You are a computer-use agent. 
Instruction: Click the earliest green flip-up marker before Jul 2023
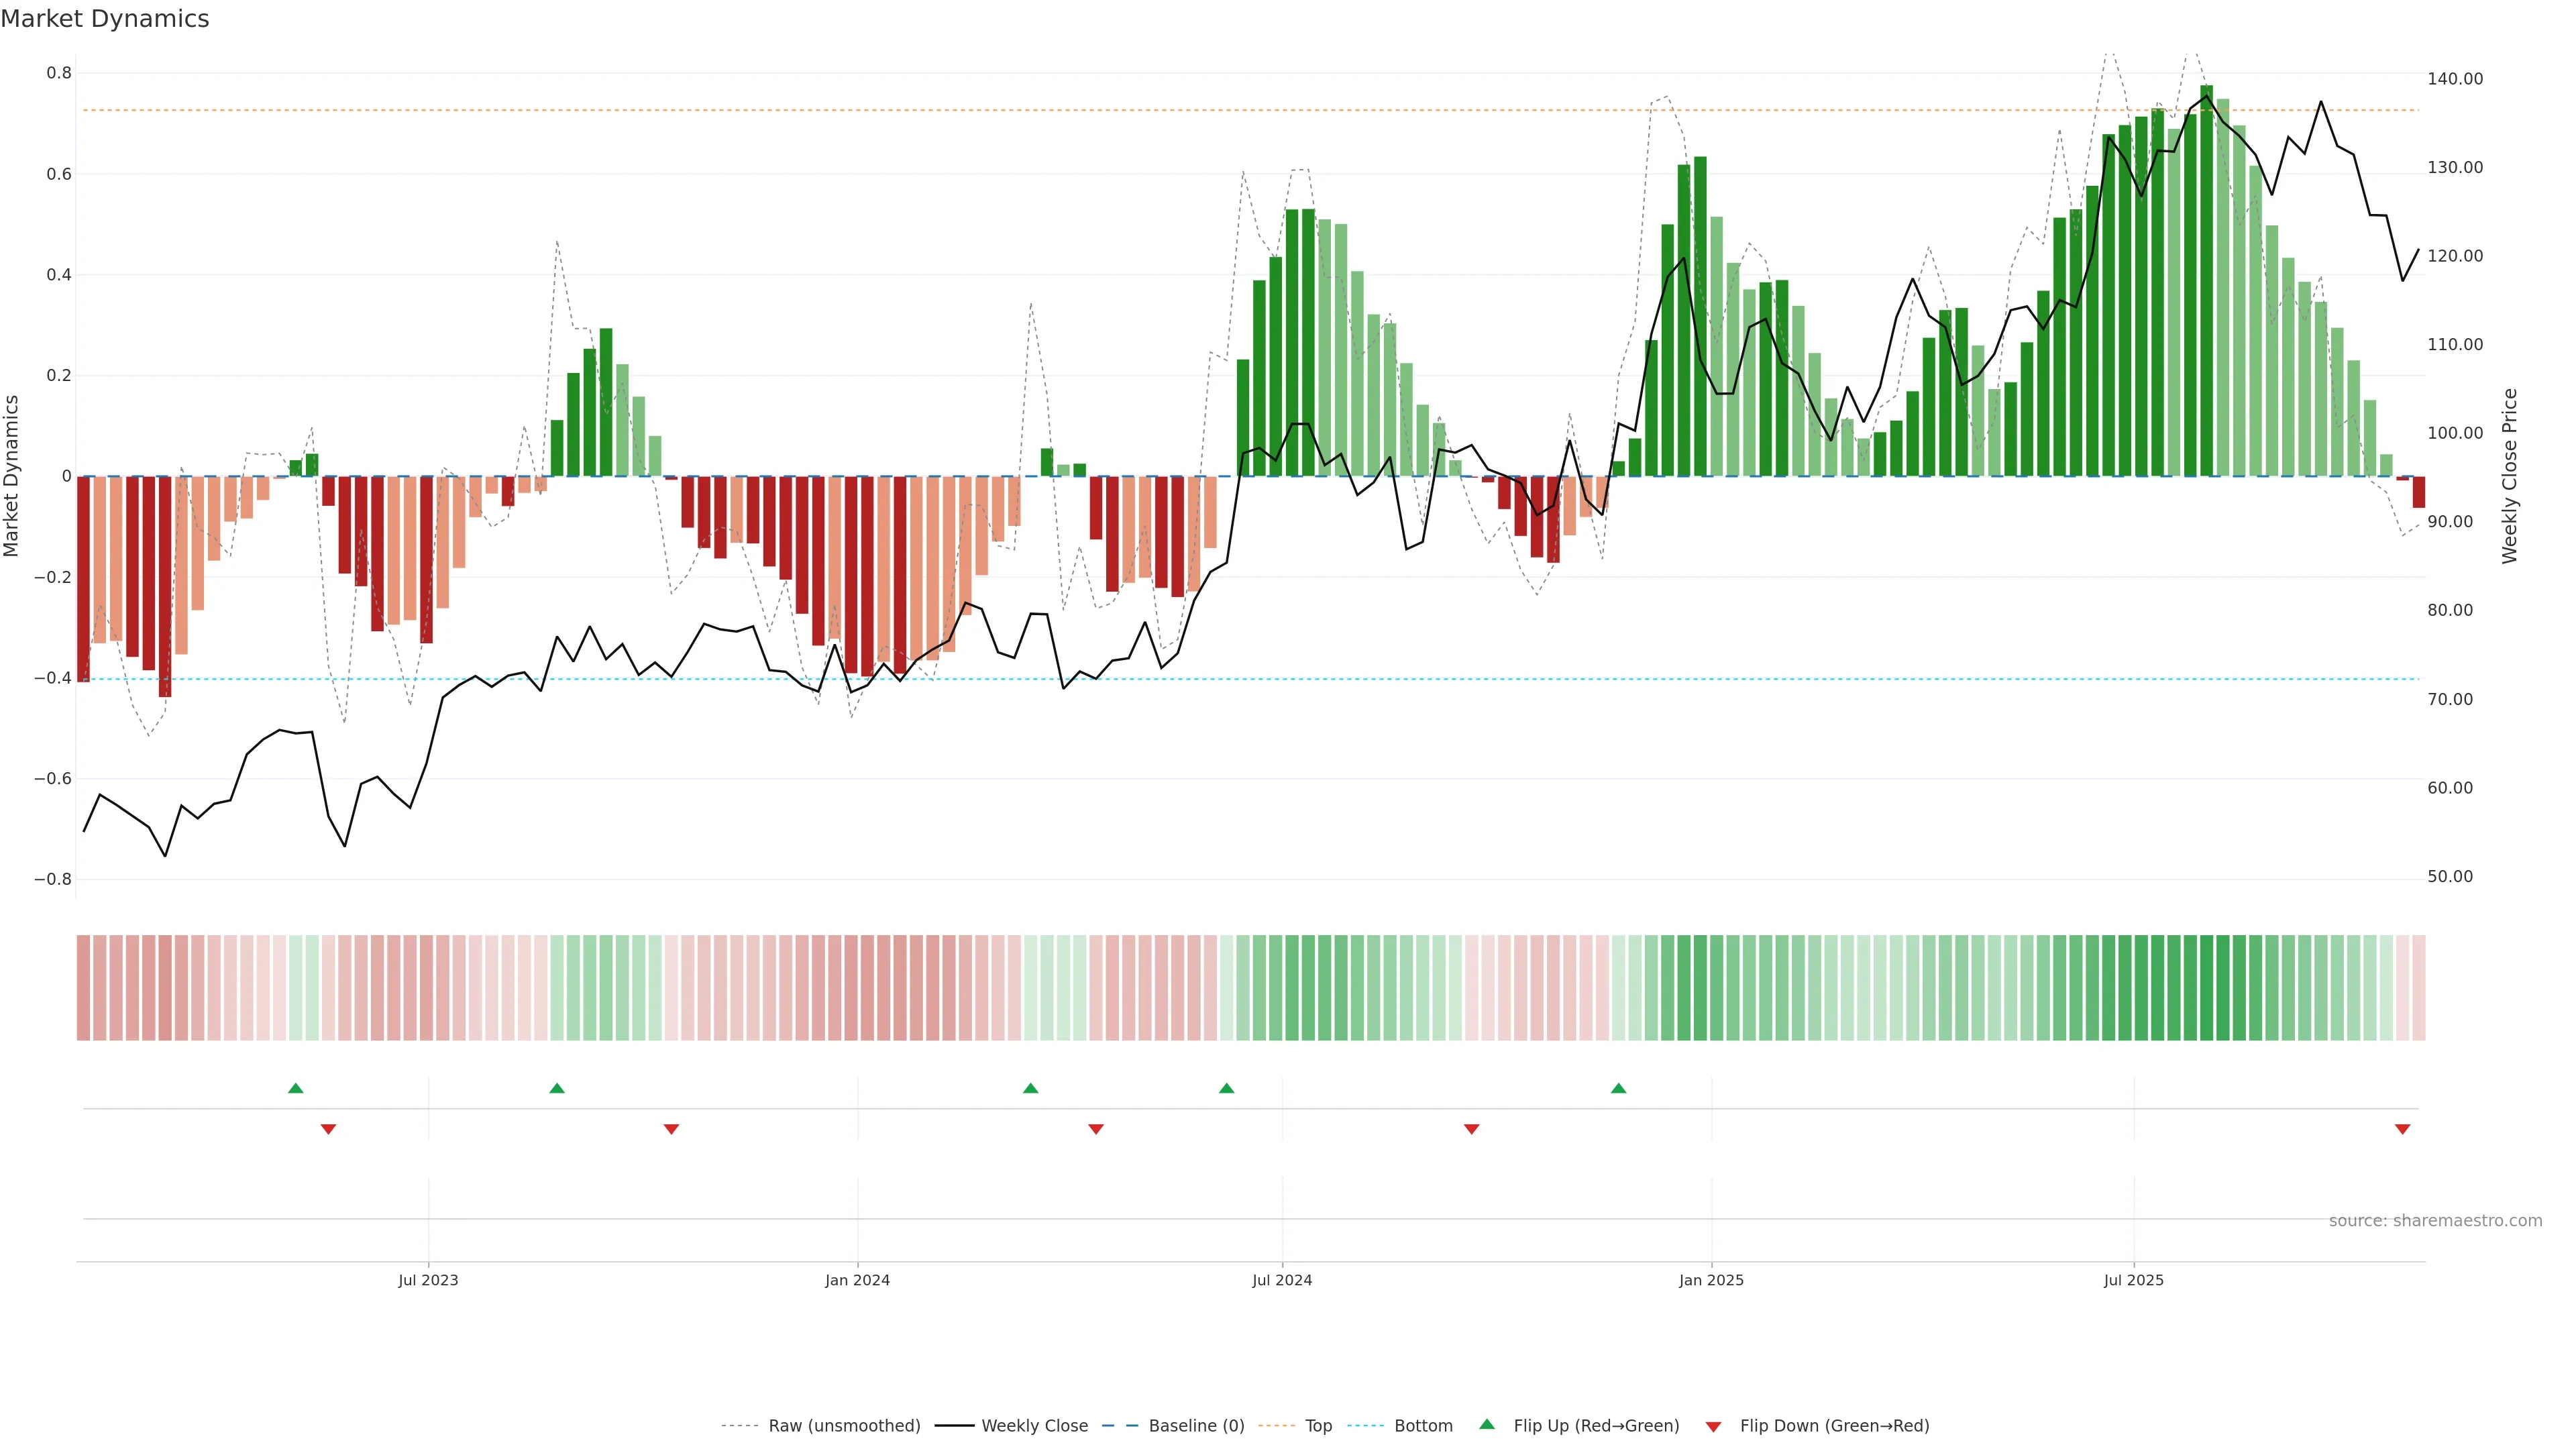[x=295, y=1088]
